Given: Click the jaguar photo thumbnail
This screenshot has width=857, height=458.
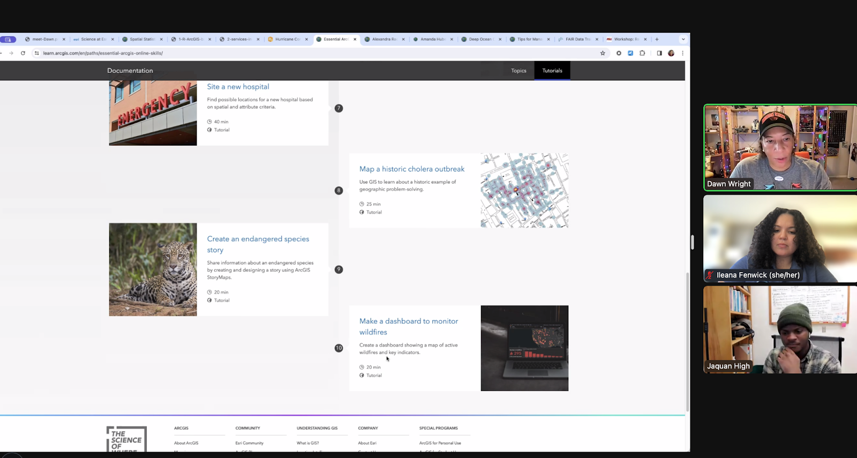Looking at the screenshot, I should coord(153,269).
